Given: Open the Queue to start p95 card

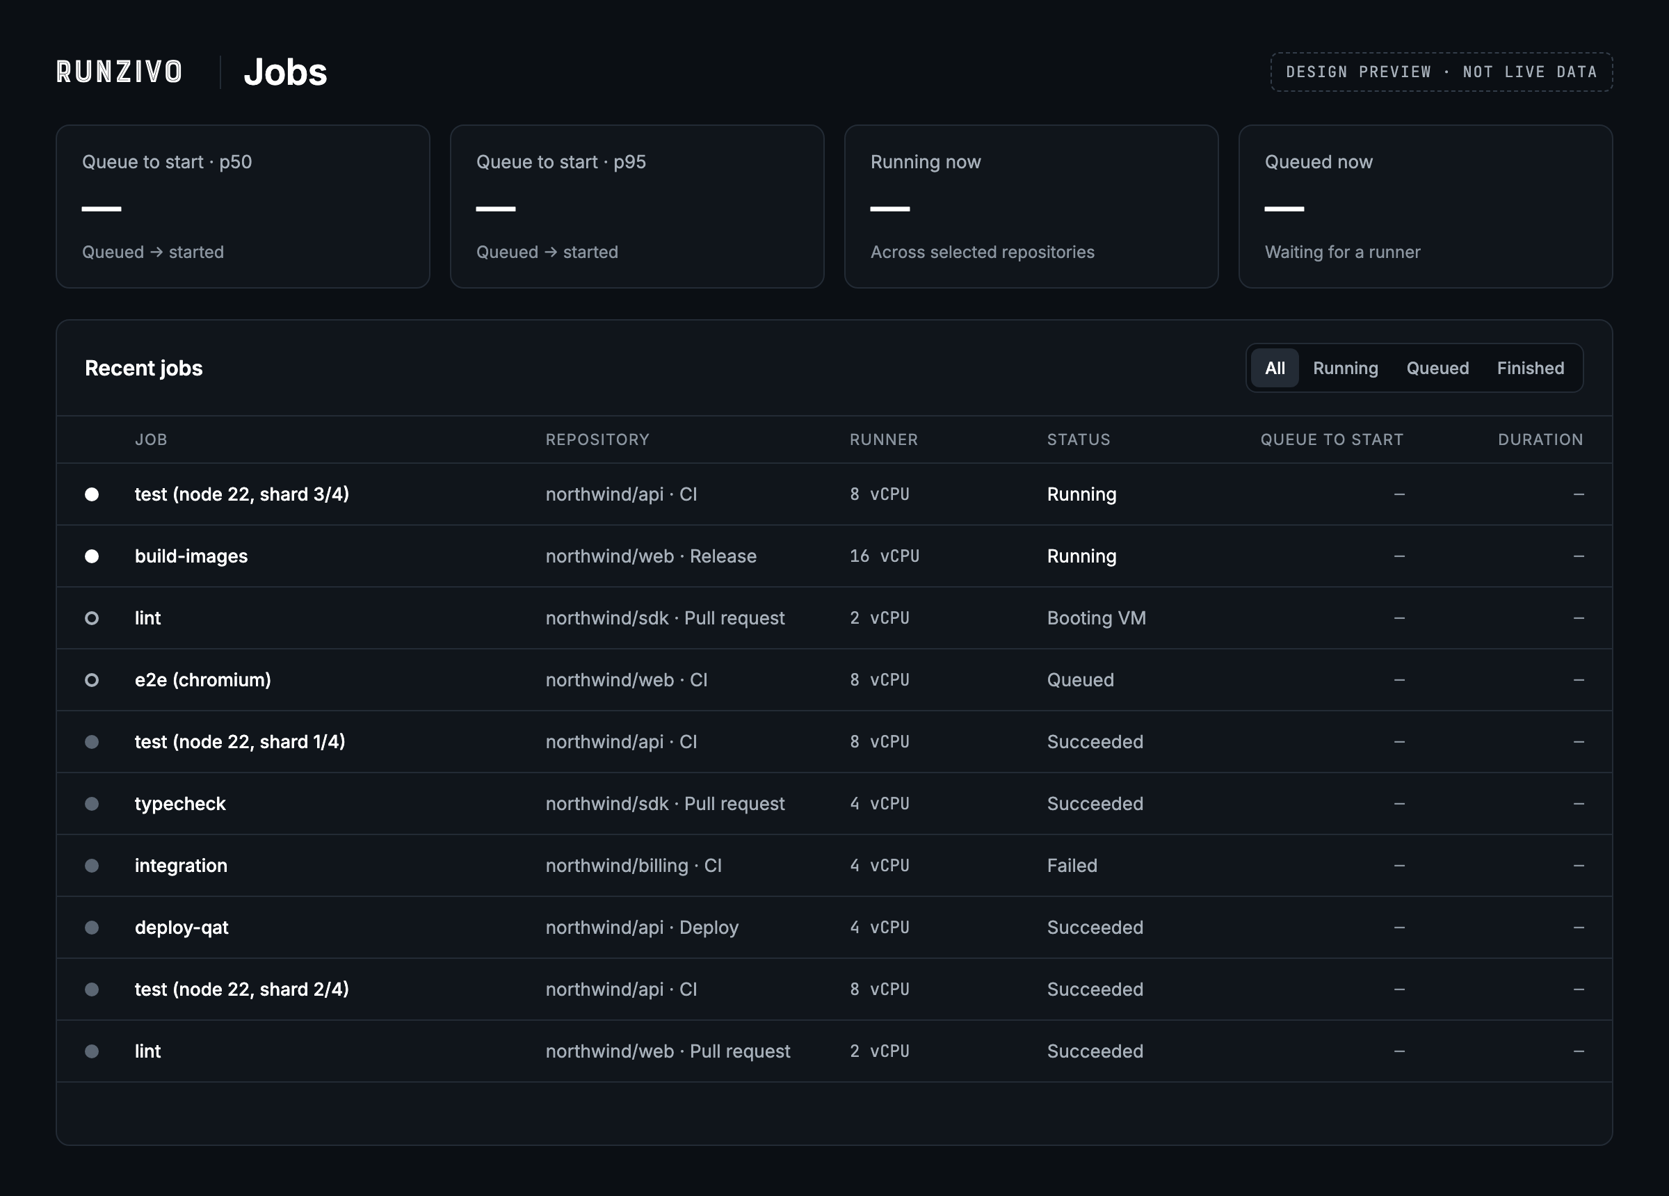Looking at the screenshot, I should point(637,206).
